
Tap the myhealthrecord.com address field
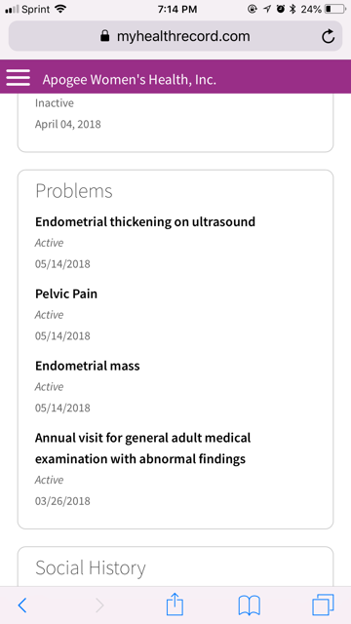click(x=175, y=36)
